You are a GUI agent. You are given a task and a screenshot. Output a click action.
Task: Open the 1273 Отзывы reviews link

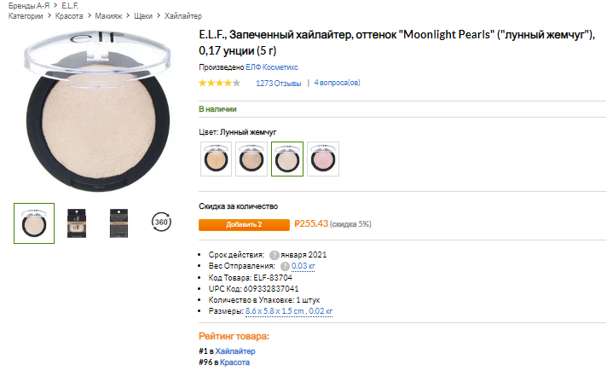pyautogui.click(x=278, y=84)
